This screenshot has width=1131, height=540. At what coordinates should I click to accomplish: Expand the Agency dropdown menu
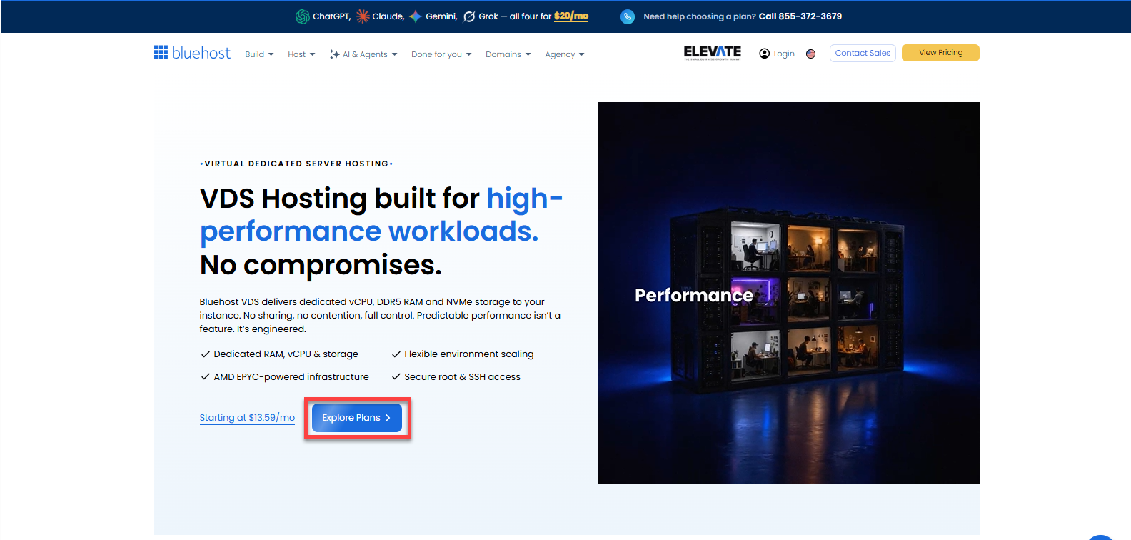point(565,54)
